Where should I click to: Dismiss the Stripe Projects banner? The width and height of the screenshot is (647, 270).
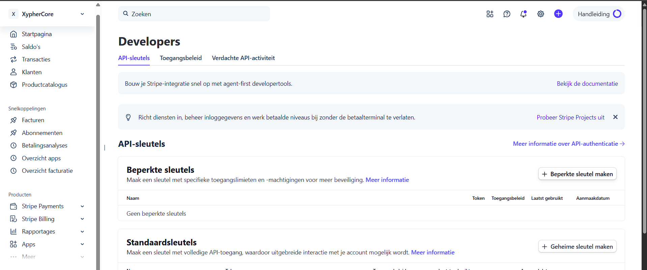(615, 117)
